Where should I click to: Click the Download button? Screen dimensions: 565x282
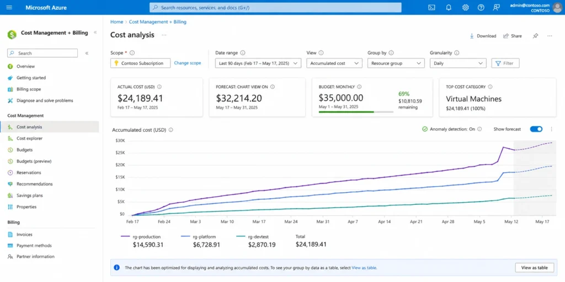[483, 36]
